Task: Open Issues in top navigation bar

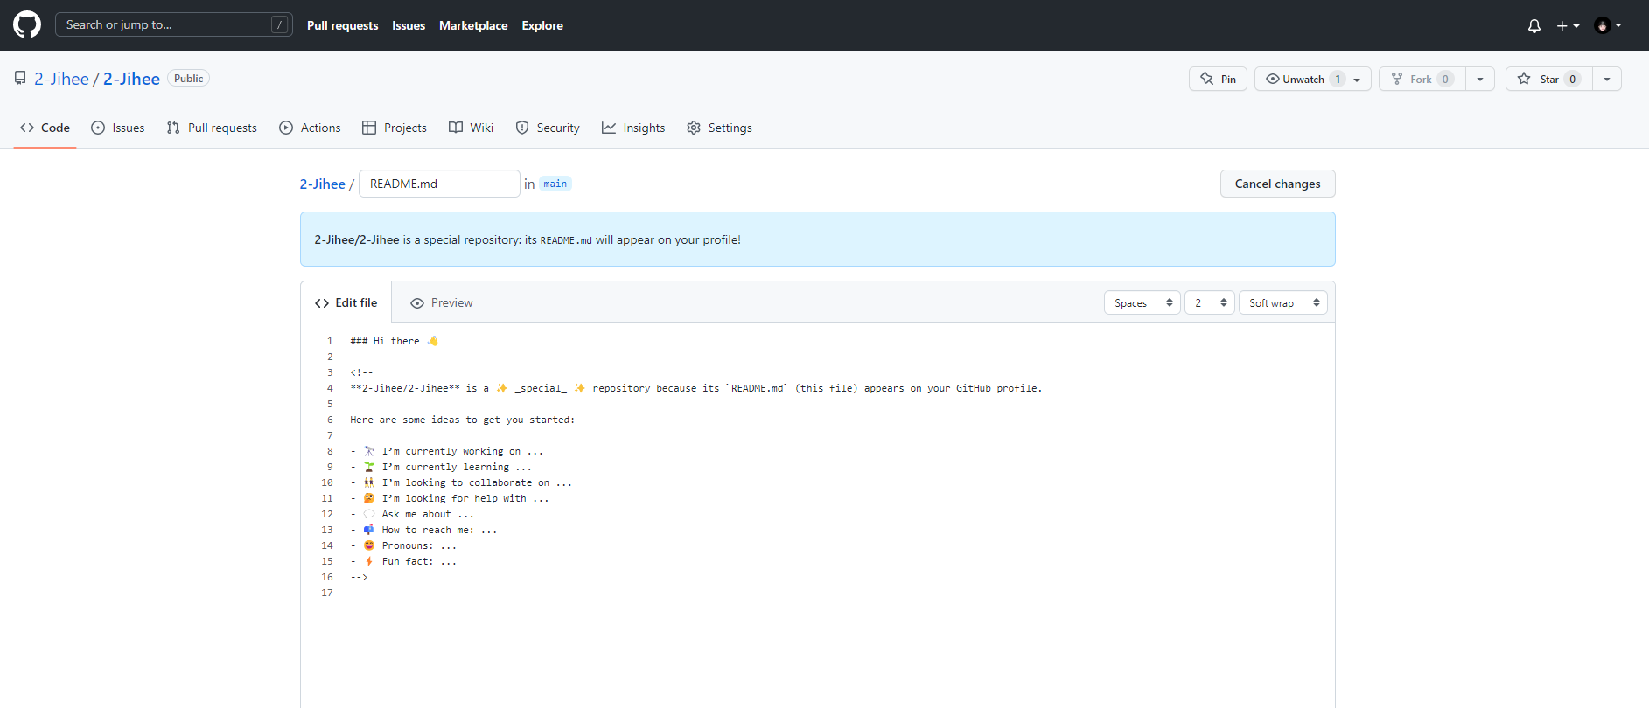Action: coord(409,25)
